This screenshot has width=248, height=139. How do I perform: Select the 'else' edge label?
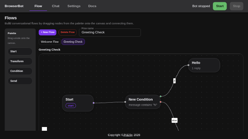pyautogui.click(x=174, y=120)
